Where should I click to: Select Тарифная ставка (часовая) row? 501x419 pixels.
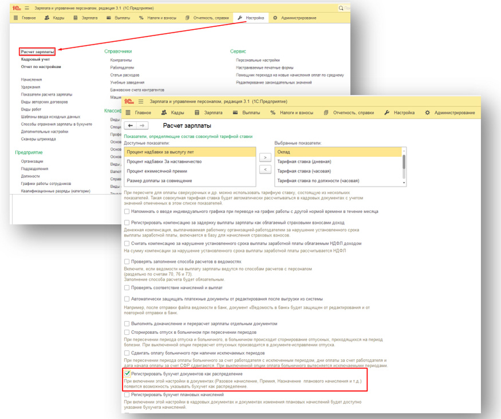point(338,171)
